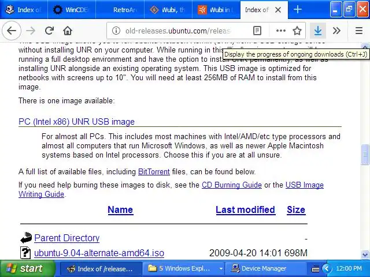Switch to Device Manager from the taskbar
This screenshot has width=370, height=277.
pyautogui.click(x=265, y=269)
